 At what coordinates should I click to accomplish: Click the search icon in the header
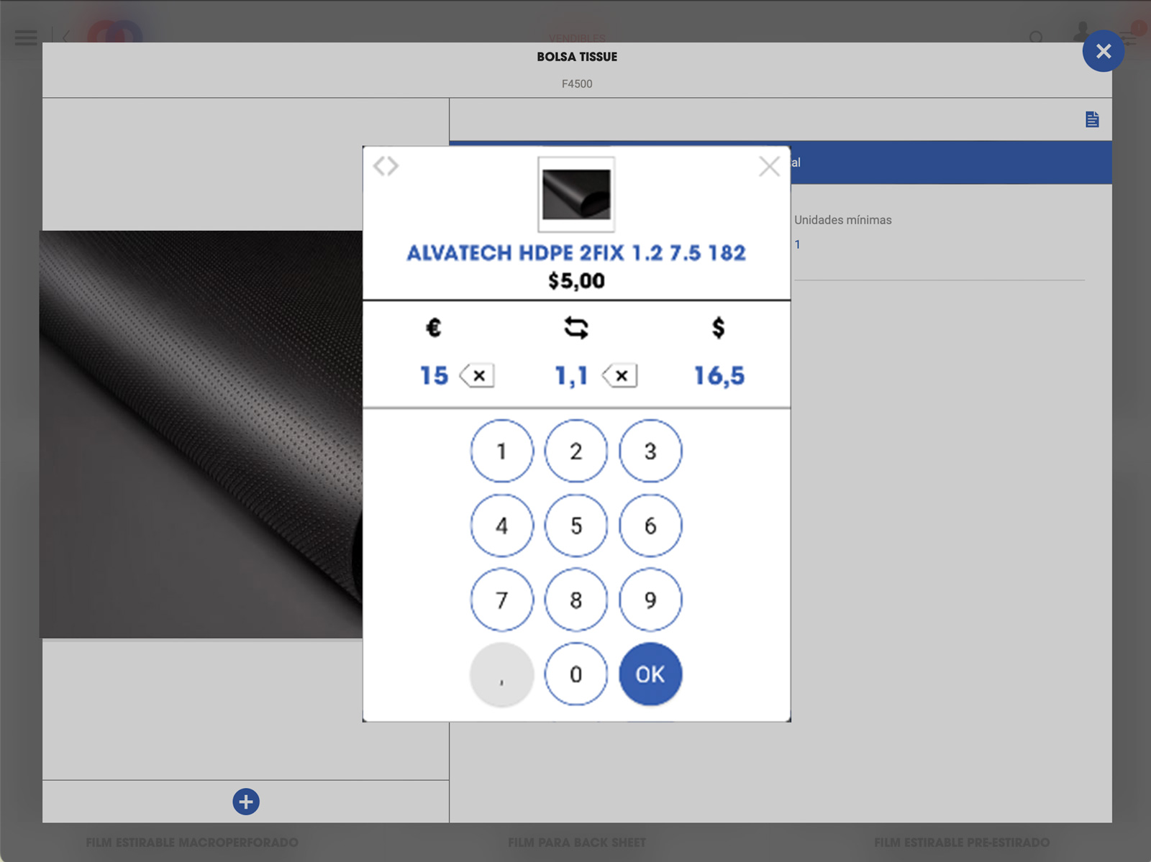coord(1036,37)
